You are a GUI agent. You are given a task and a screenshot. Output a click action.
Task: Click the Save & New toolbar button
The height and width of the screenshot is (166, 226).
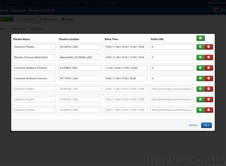pos(48,19)
